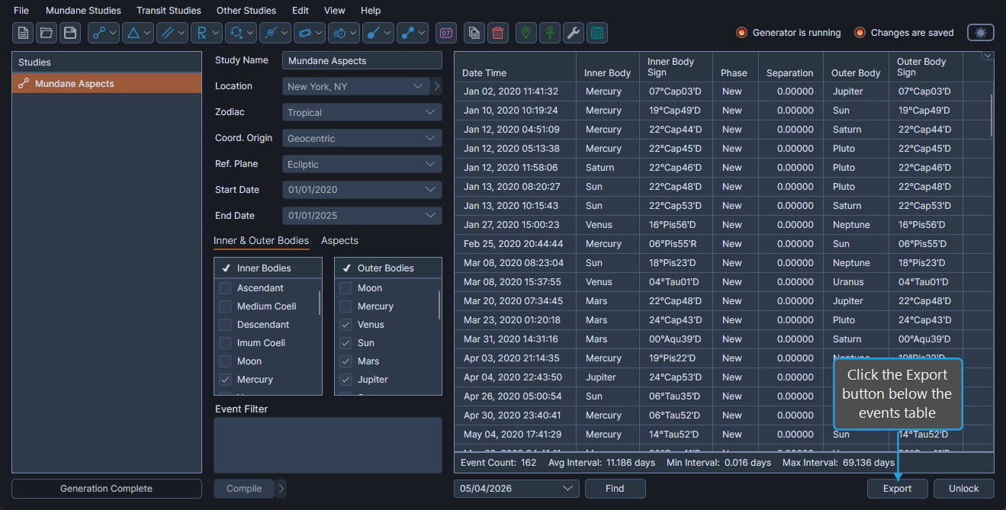Switch to the Aspects tab
The width and height of the screenshot is (1006, 510).
coord(339,241)
